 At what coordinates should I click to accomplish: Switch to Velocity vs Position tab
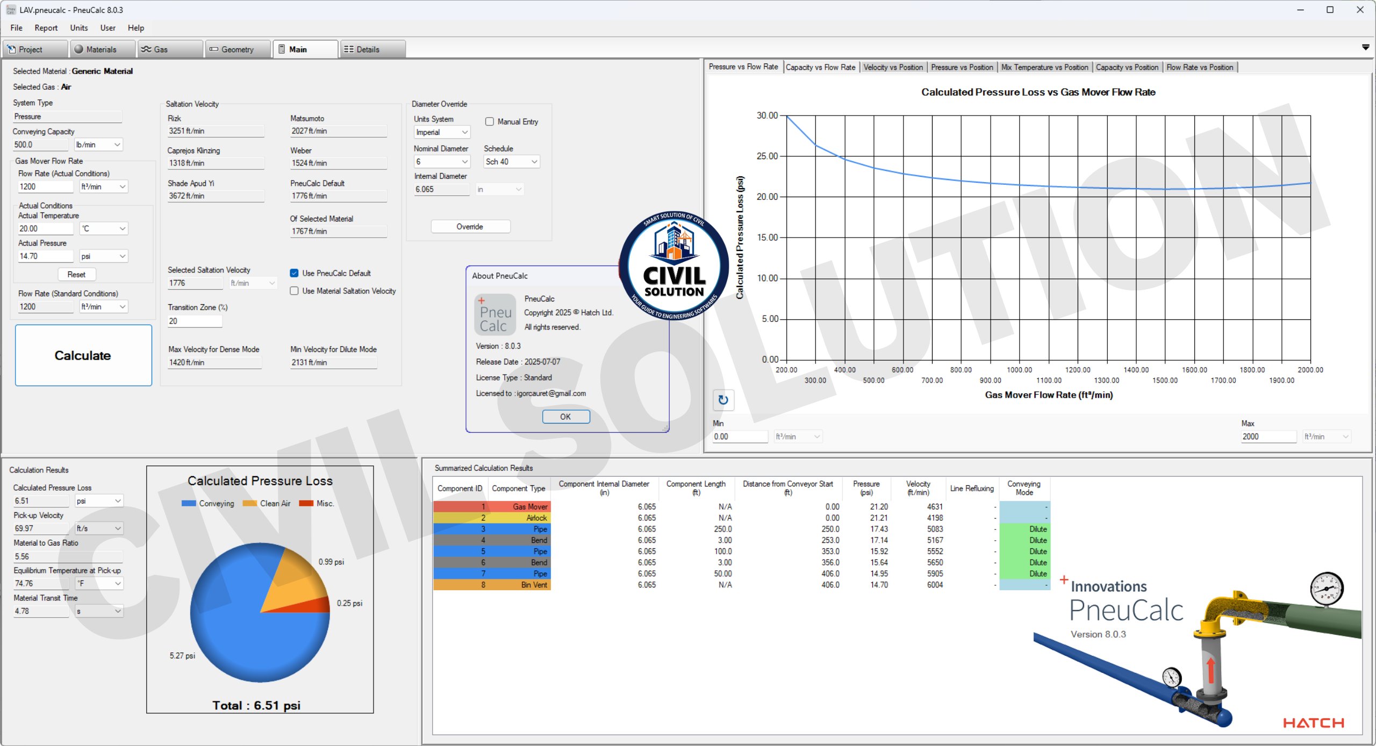tap(893, 67)
